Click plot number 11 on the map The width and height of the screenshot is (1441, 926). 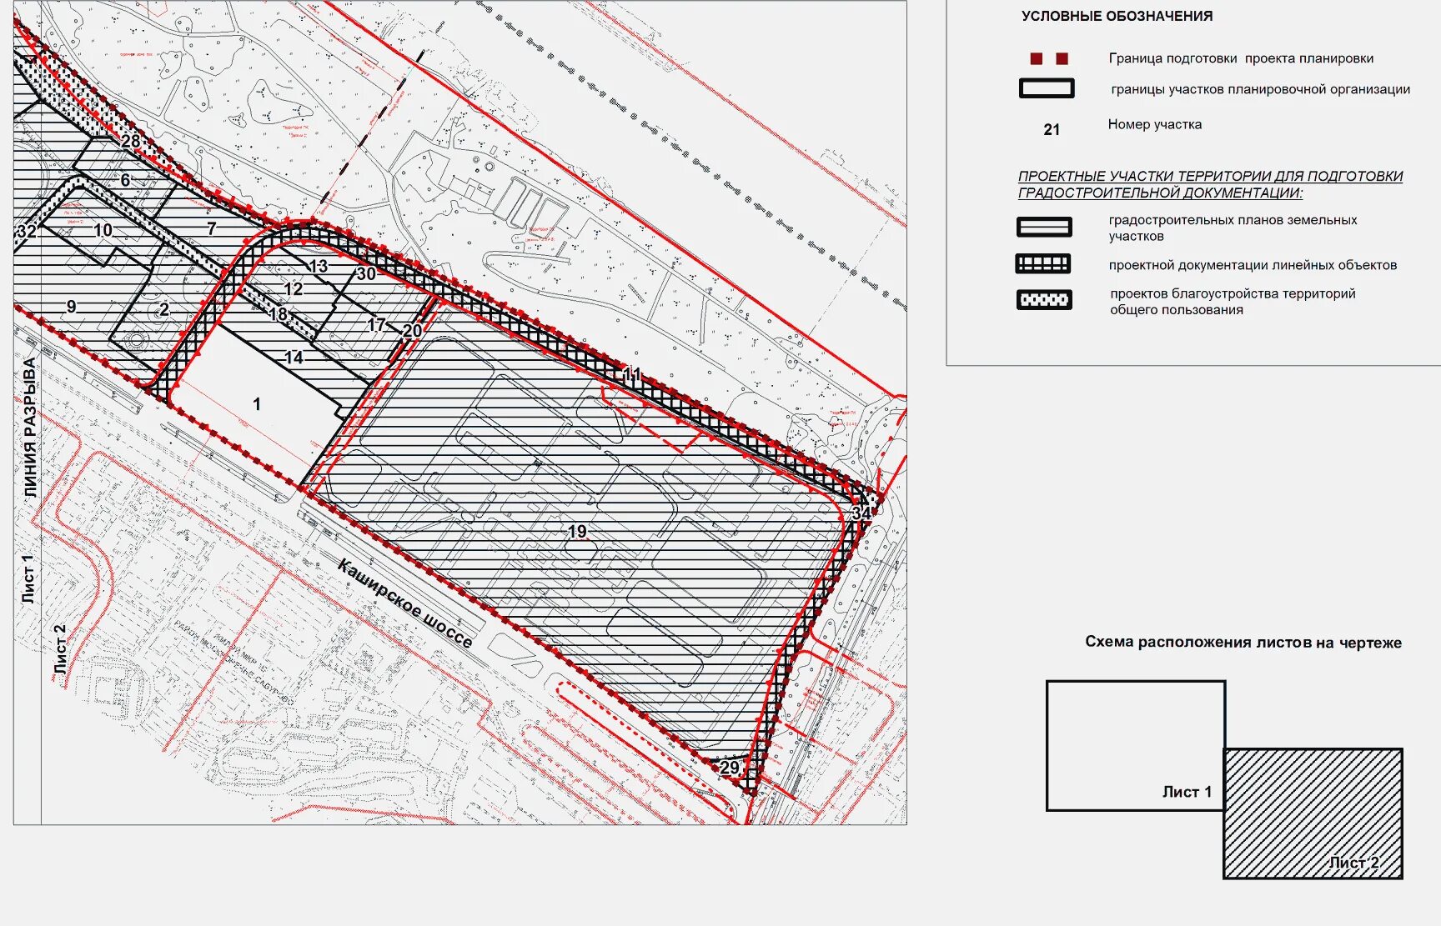coord(632,374)
